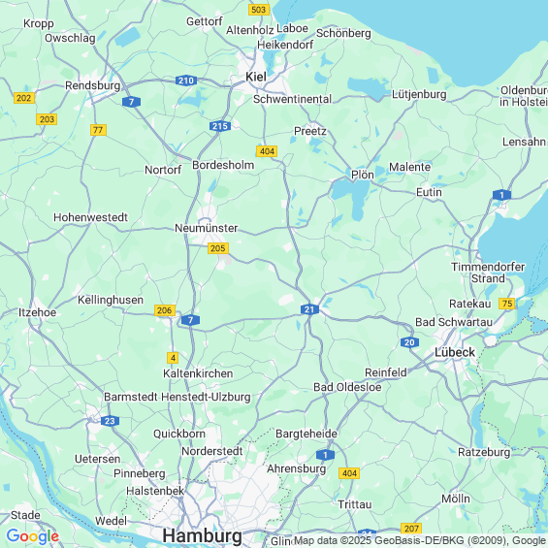Click the yellow 75 road marker
This screenshot has height=548, width=548.
coord(507,304)
